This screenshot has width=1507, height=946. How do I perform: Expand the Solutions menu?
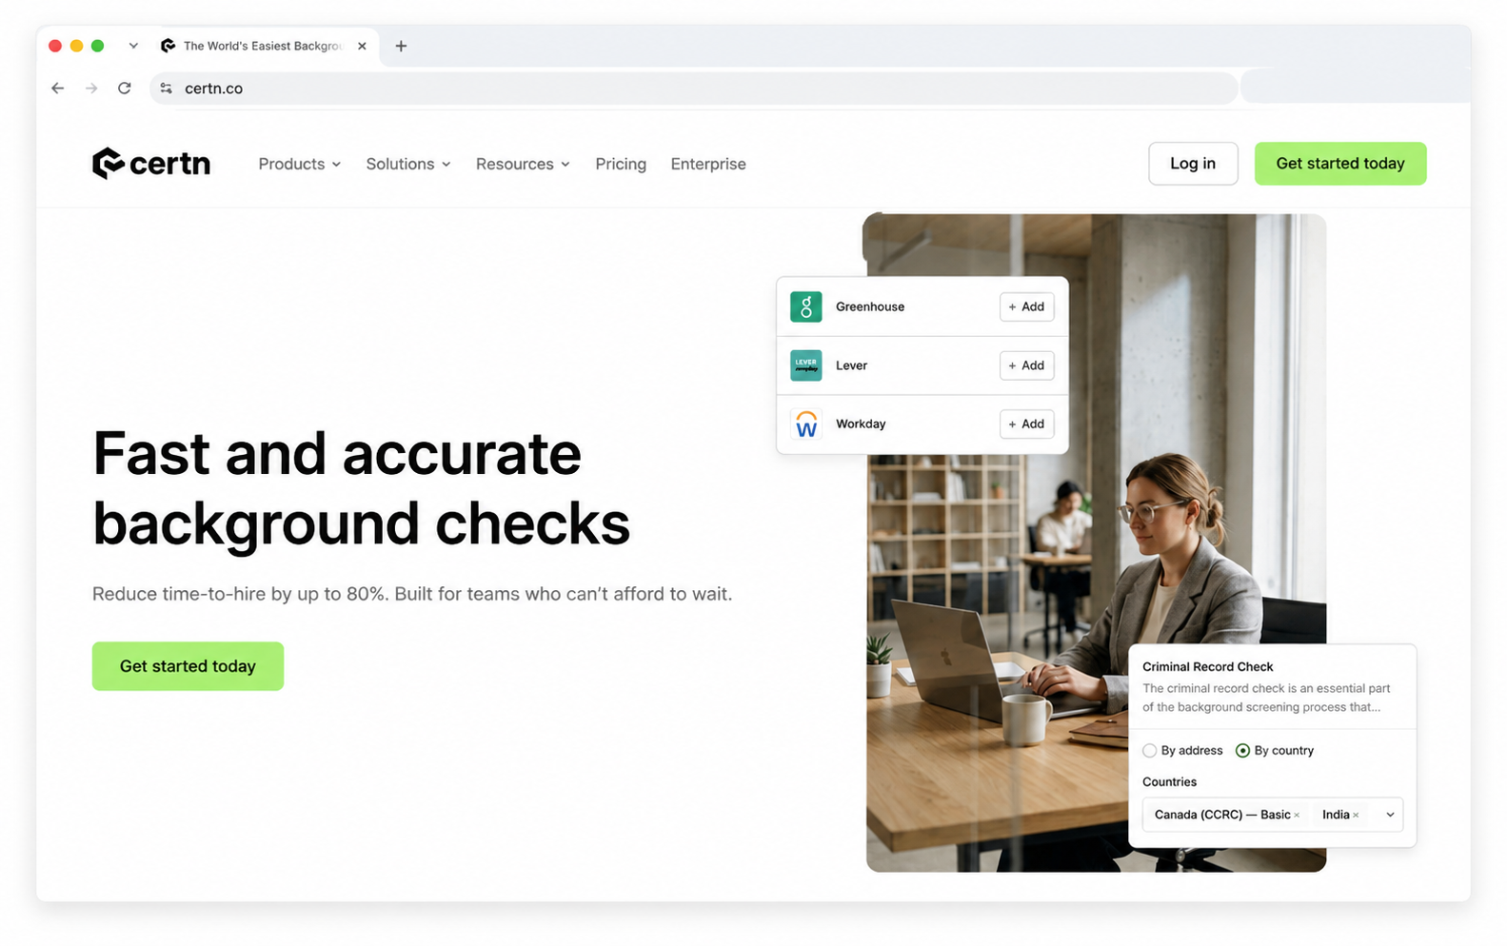(408, 164)
